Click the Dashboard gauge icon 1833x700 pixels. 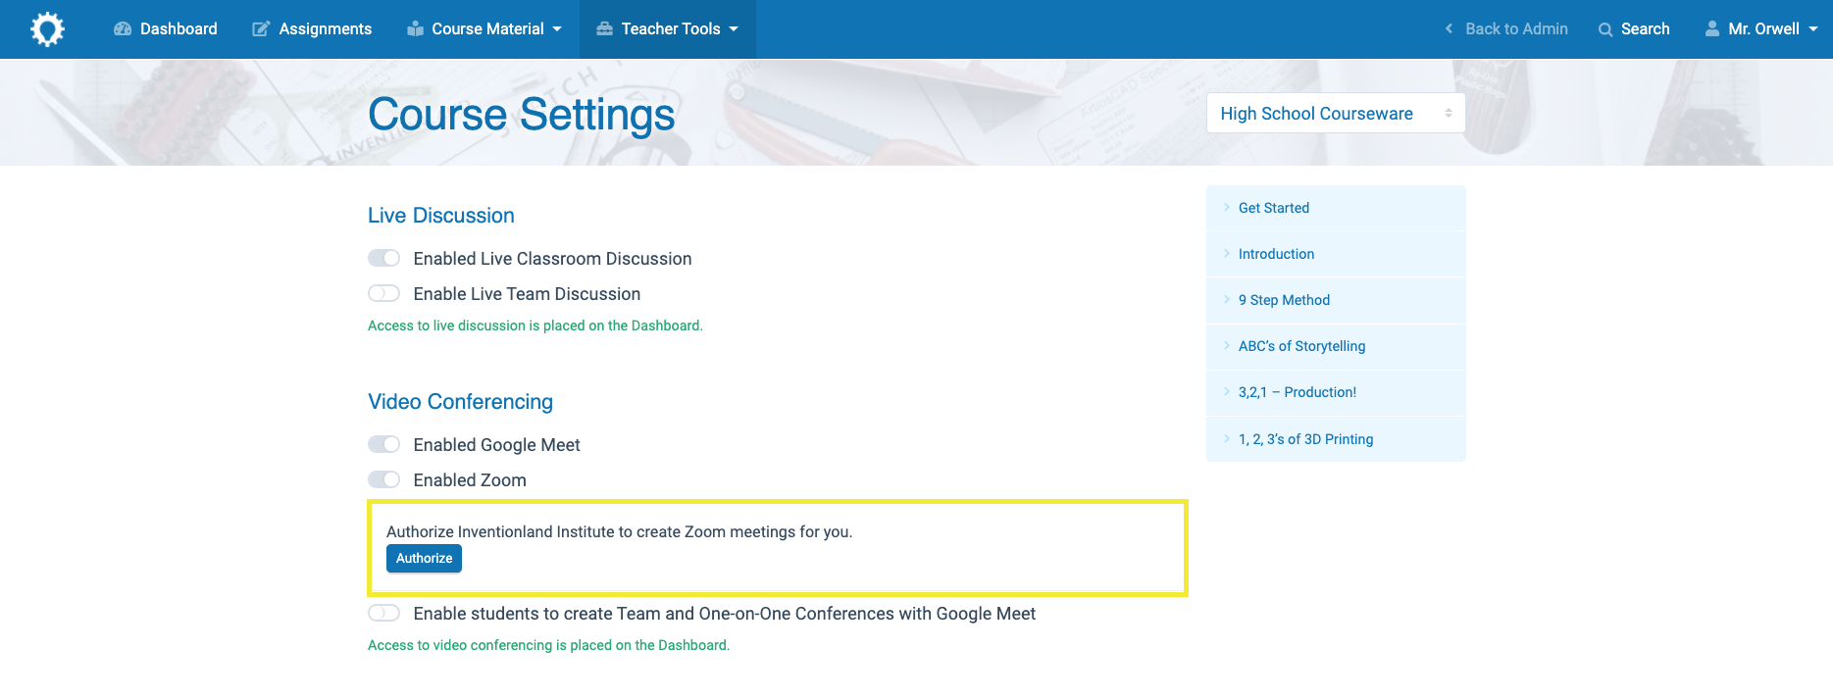click(x=123, y=29)
